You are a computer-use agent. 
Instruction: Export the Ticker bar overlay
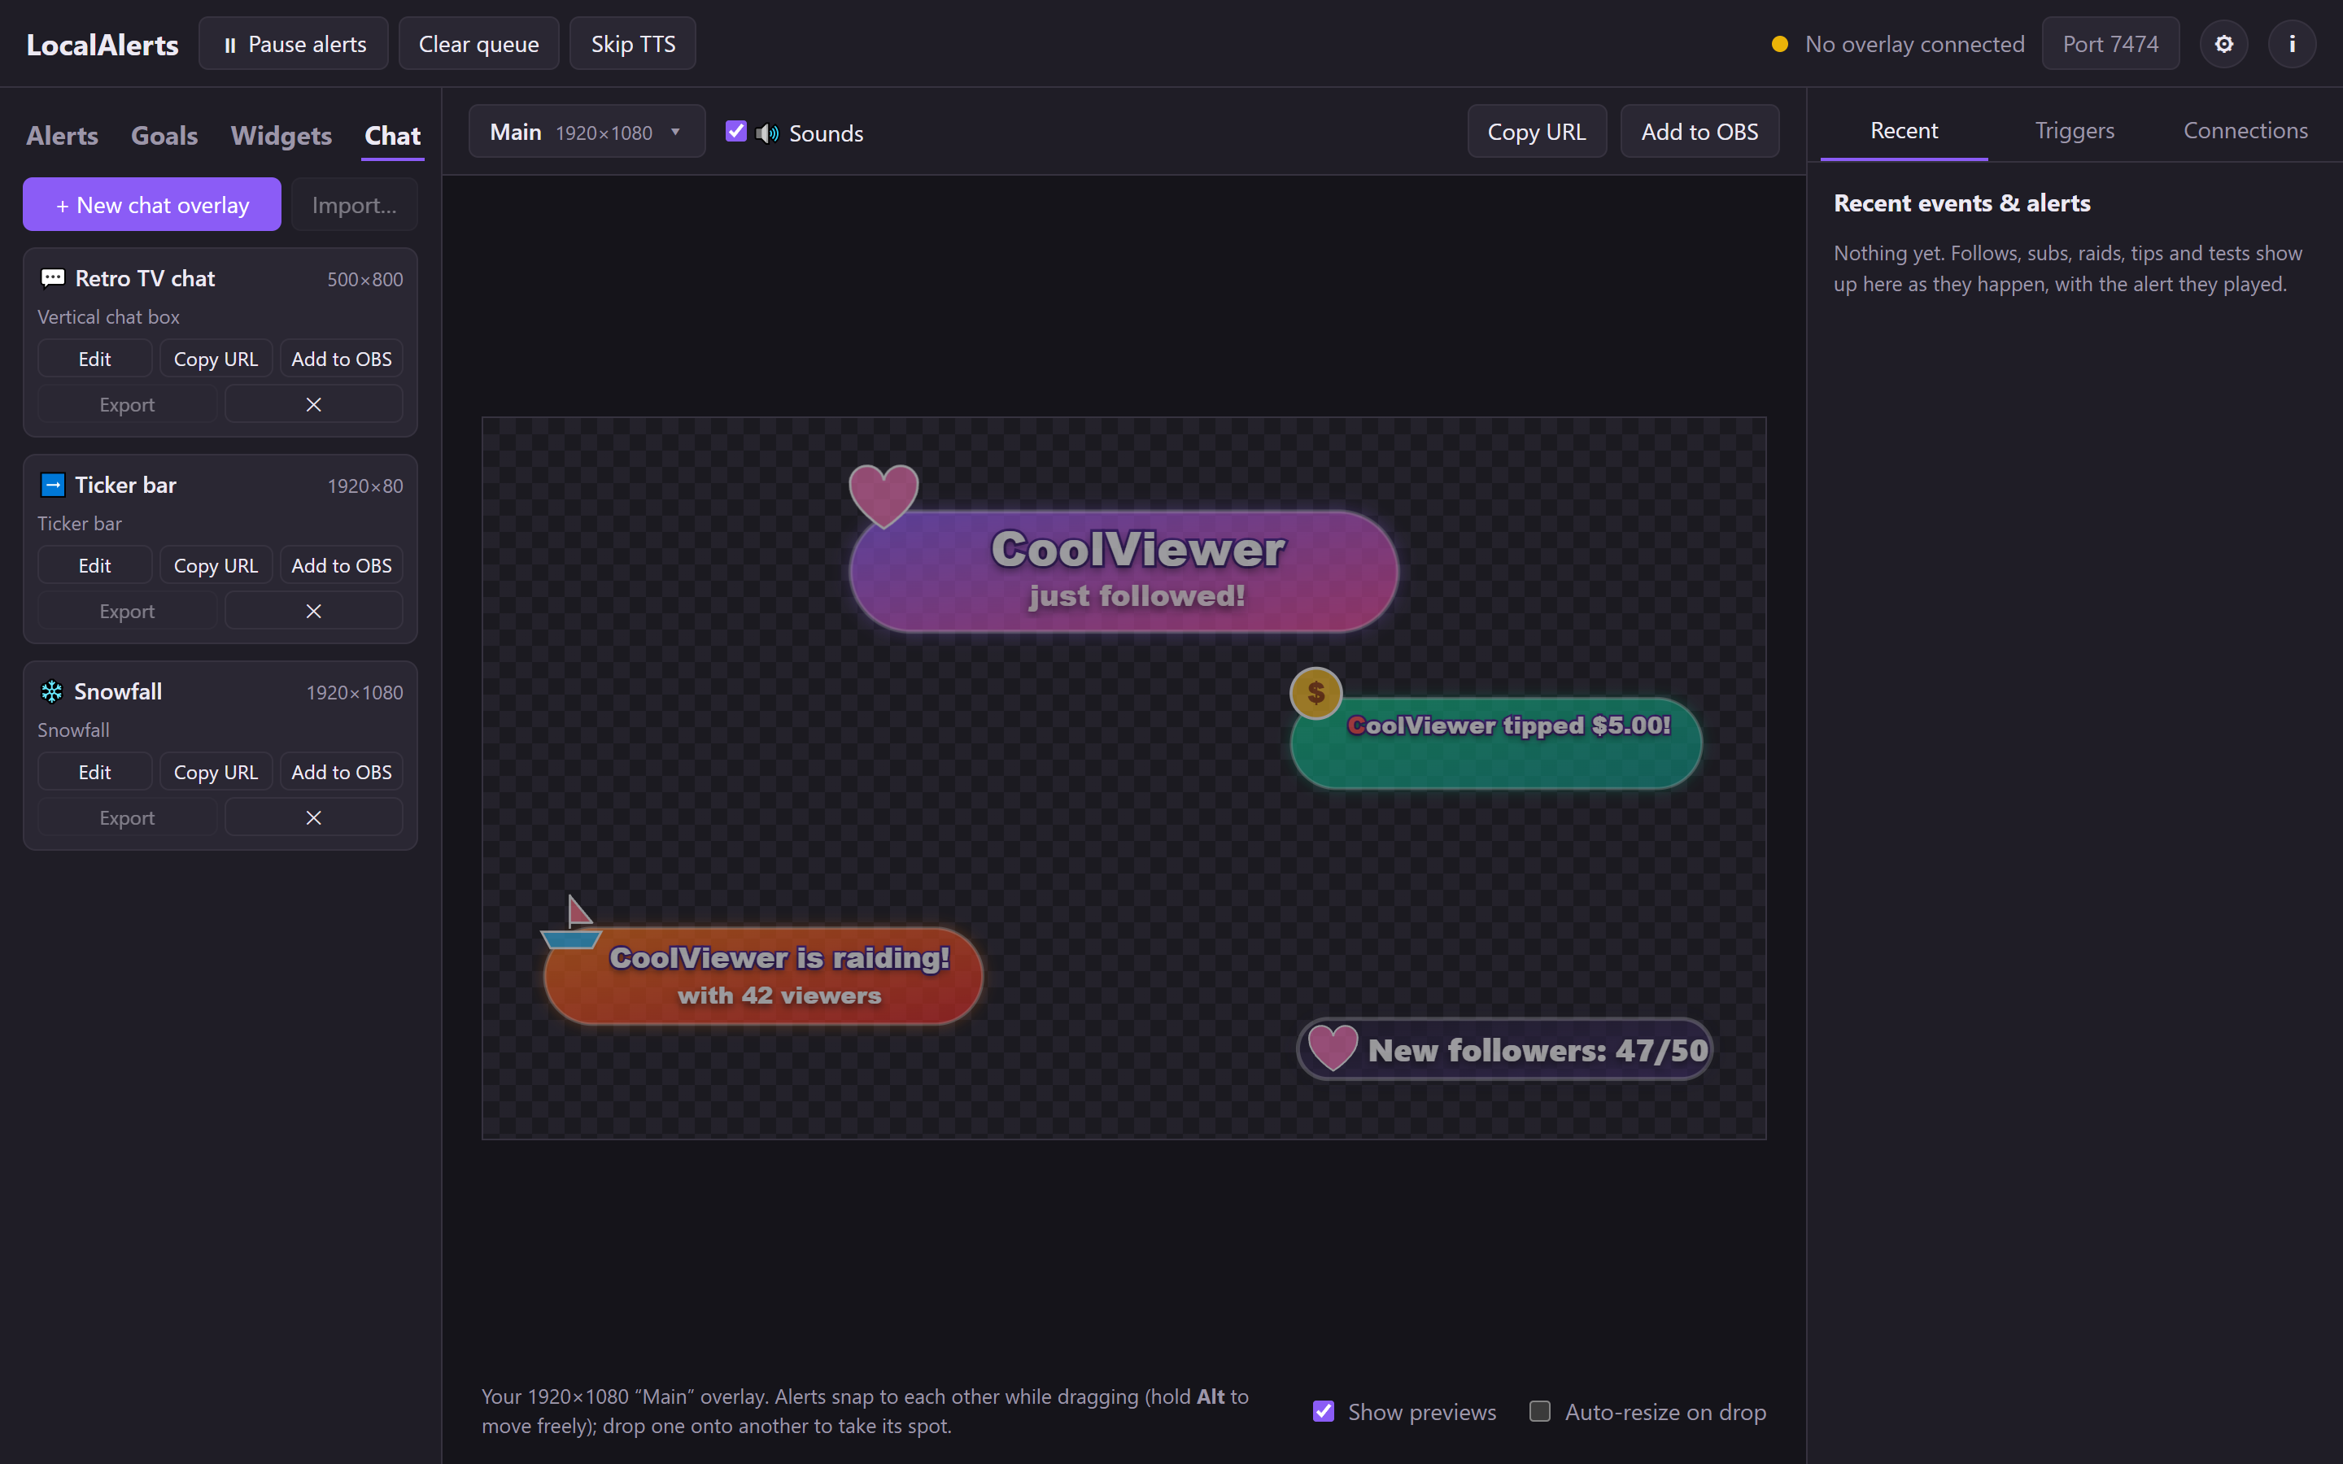127,611
